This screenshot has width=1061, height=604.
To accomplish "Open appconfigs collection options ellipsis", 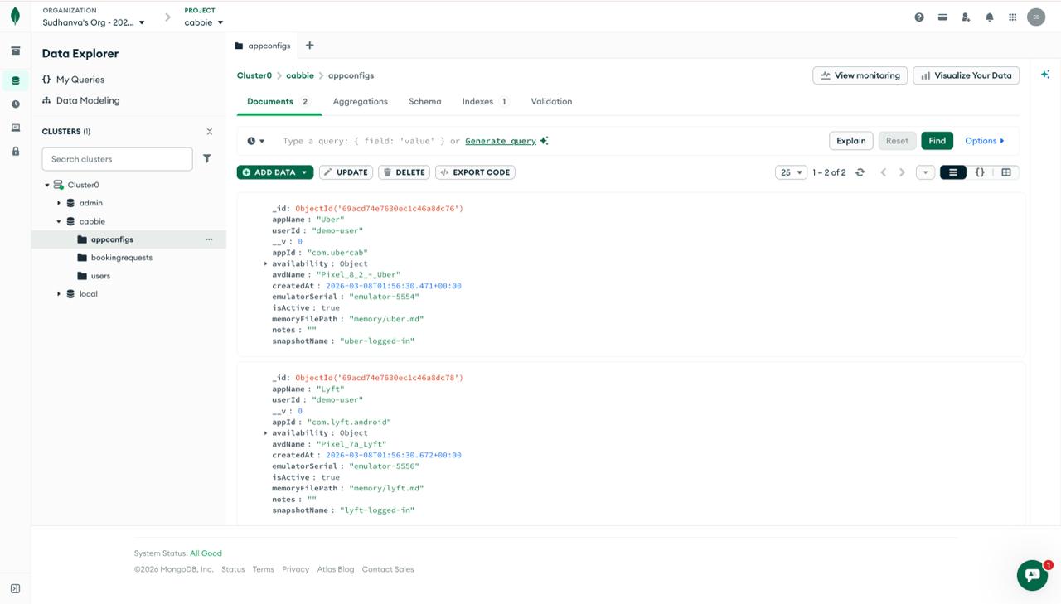I will pyautogui.click(x=209, y=239).
